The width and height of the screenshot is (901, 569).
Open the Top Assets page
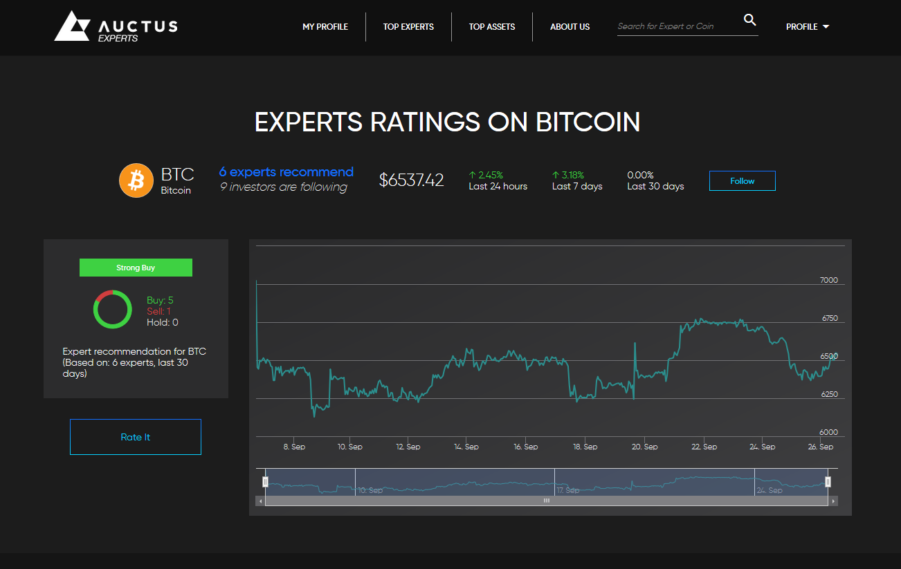tap(492, 27)
